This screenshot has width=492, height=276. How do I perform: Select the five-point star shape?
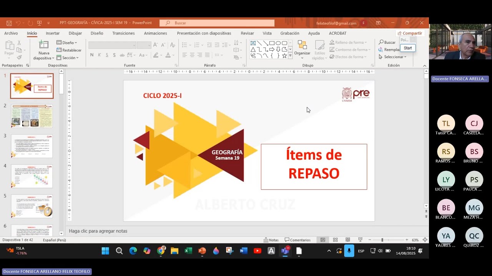click(284, 56)
